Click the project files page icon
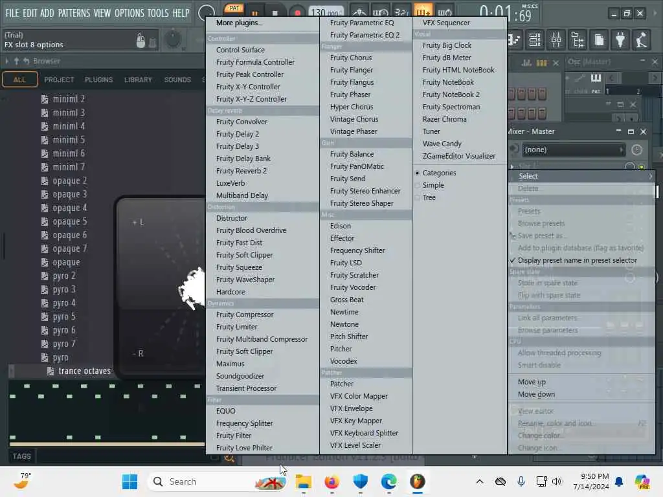Image resolution: width=663 pixels, height=497 pixels. tap(599, 40)
